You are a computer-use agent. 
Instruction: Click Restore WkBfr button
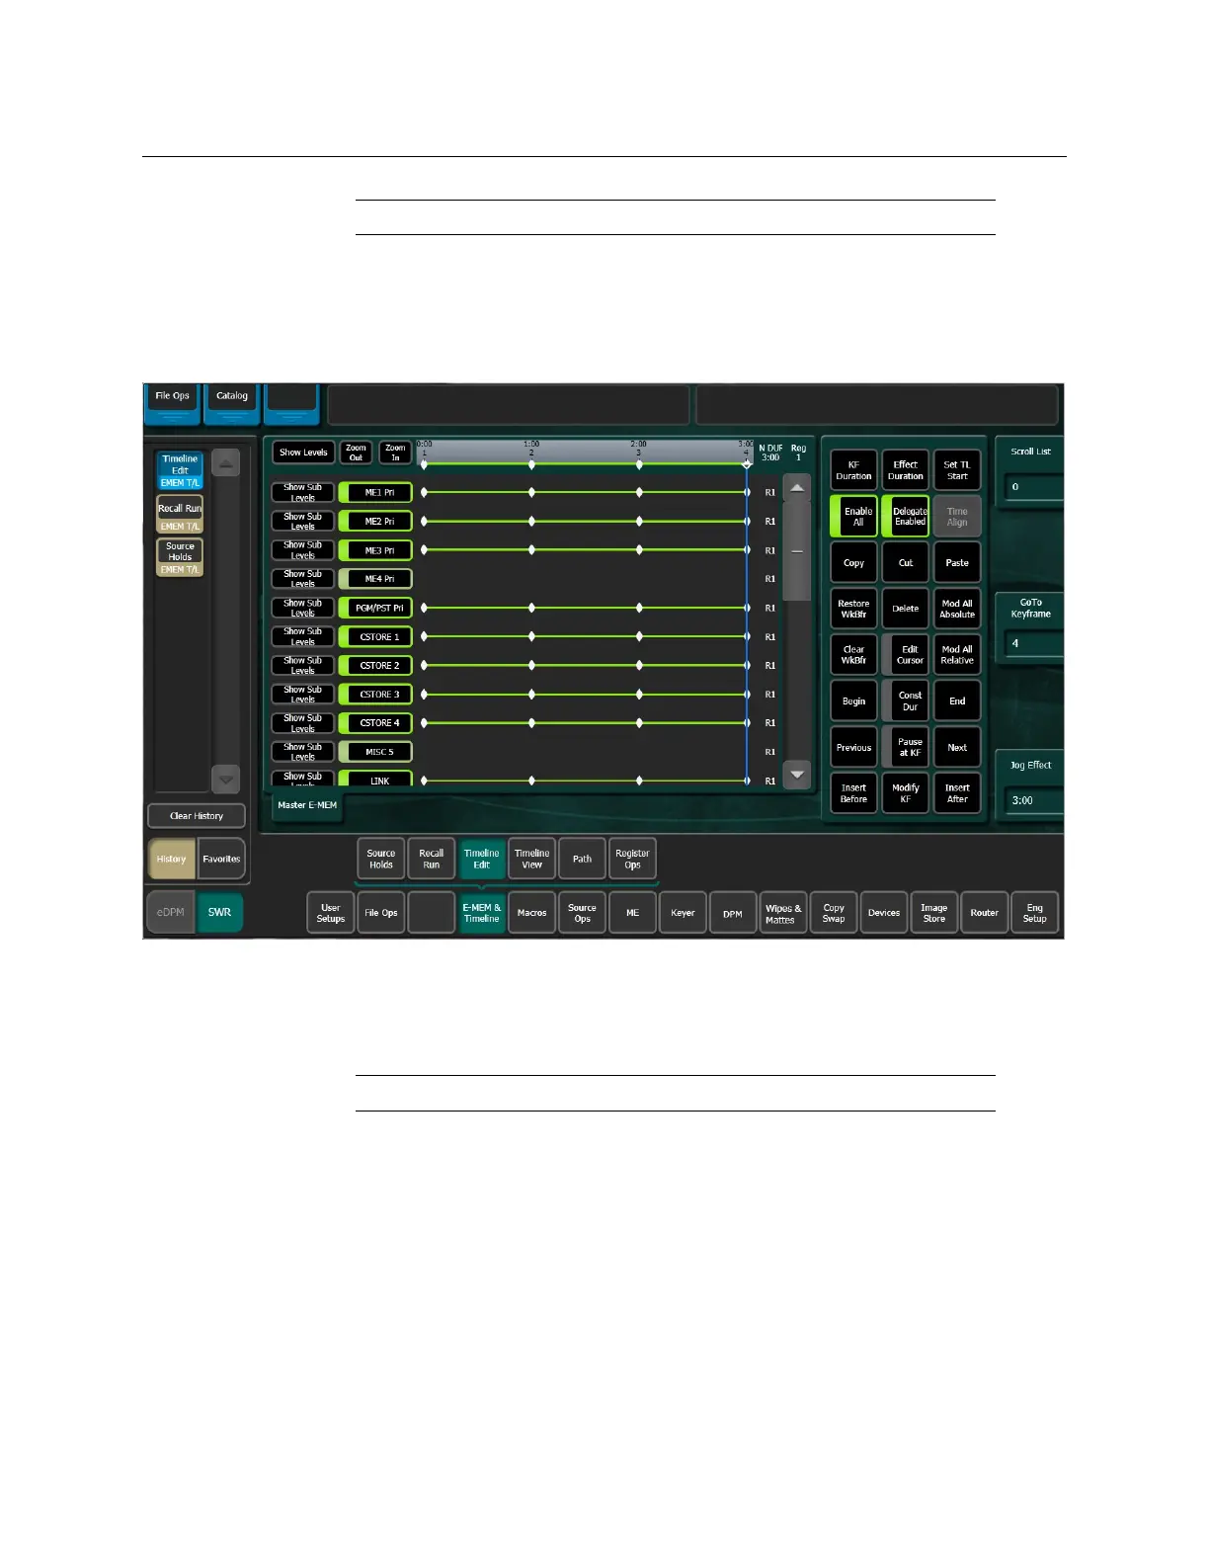(x=853, y=609)
